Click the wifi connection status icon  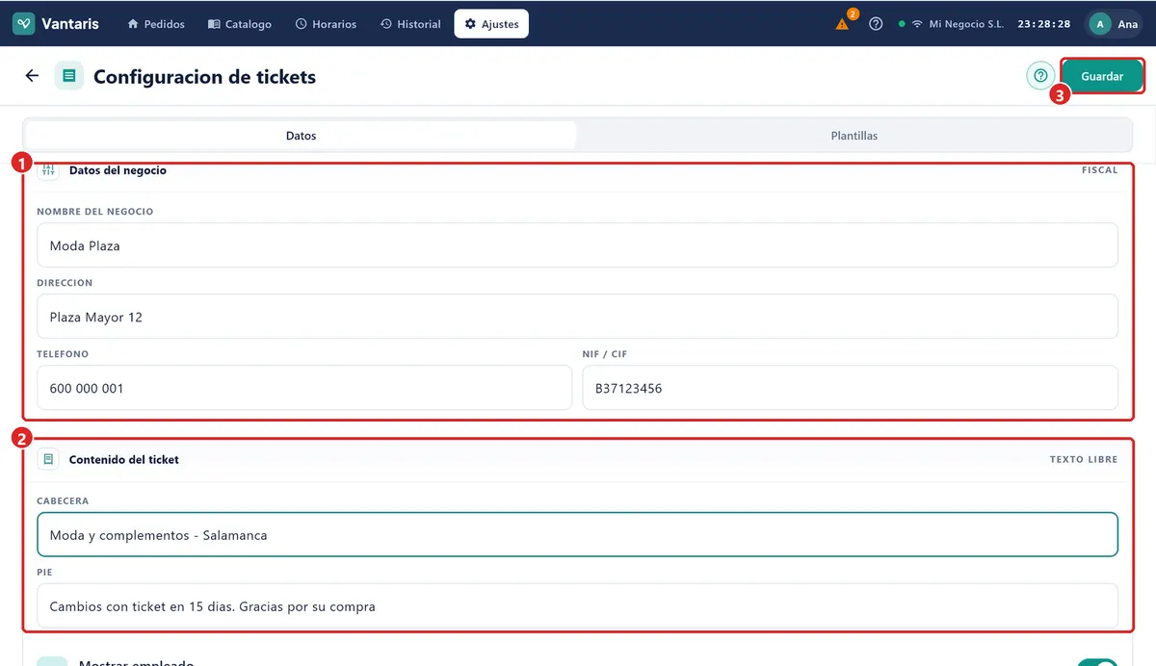(x=917, y=24)
